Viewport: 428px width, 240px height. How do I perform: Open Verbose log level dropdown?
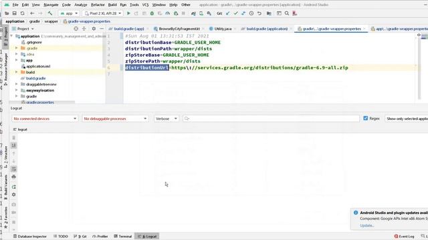[167, 119]
